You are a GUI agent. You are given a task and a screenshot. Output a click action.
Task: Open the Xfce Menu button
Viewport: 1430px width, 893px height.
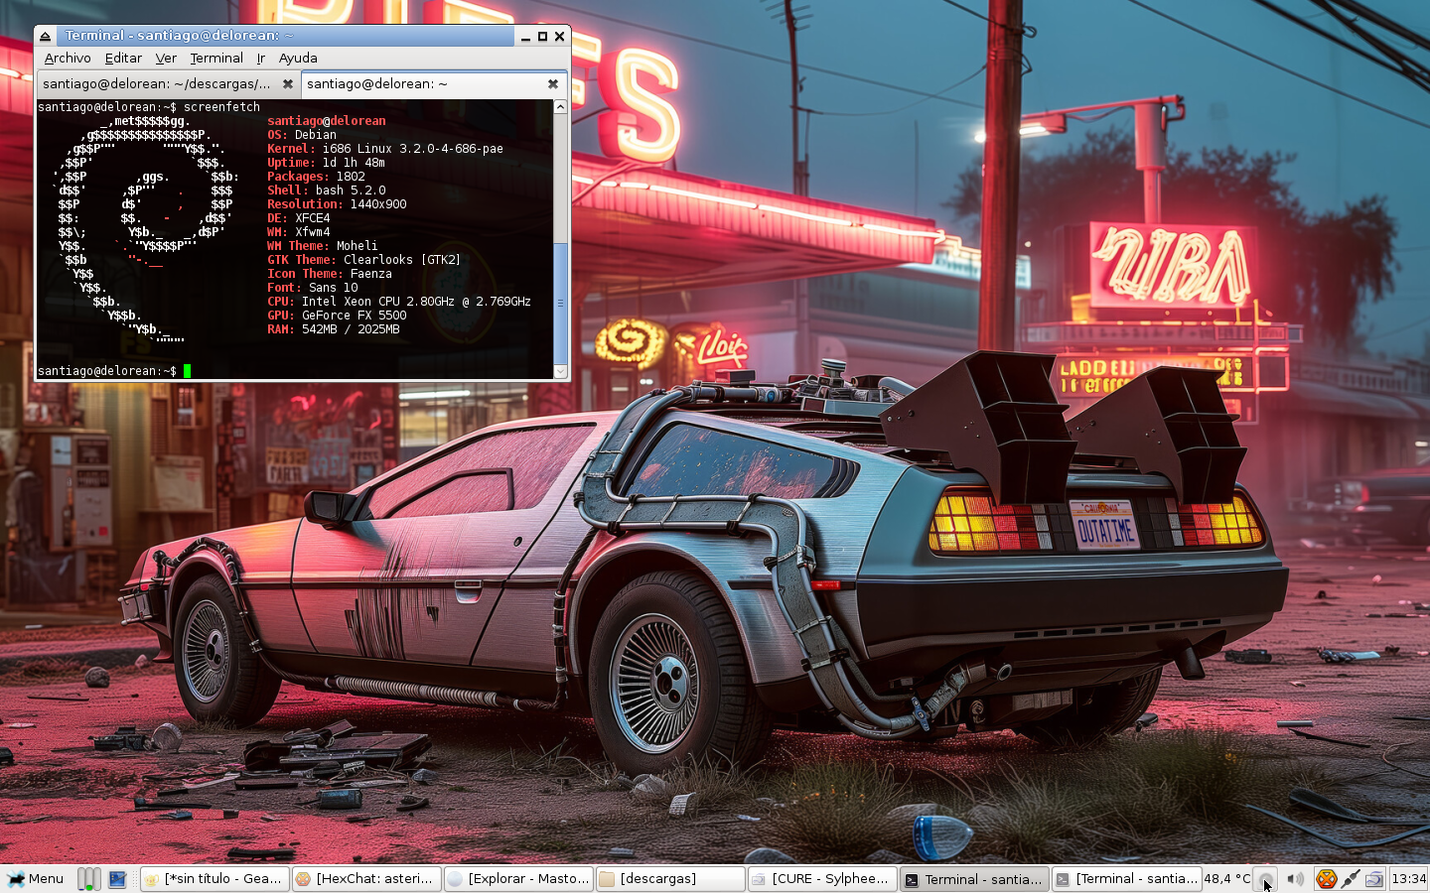[36, 879]
